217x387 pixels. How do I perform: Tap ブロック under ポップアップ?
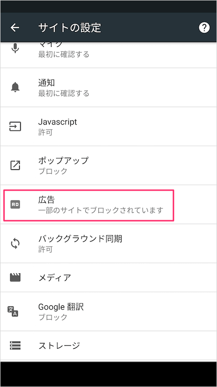[x=53, y=171]
